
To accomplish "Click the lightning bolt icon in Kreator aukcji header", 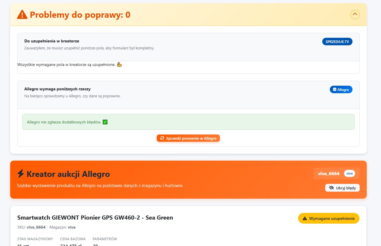I will point(20,174).
